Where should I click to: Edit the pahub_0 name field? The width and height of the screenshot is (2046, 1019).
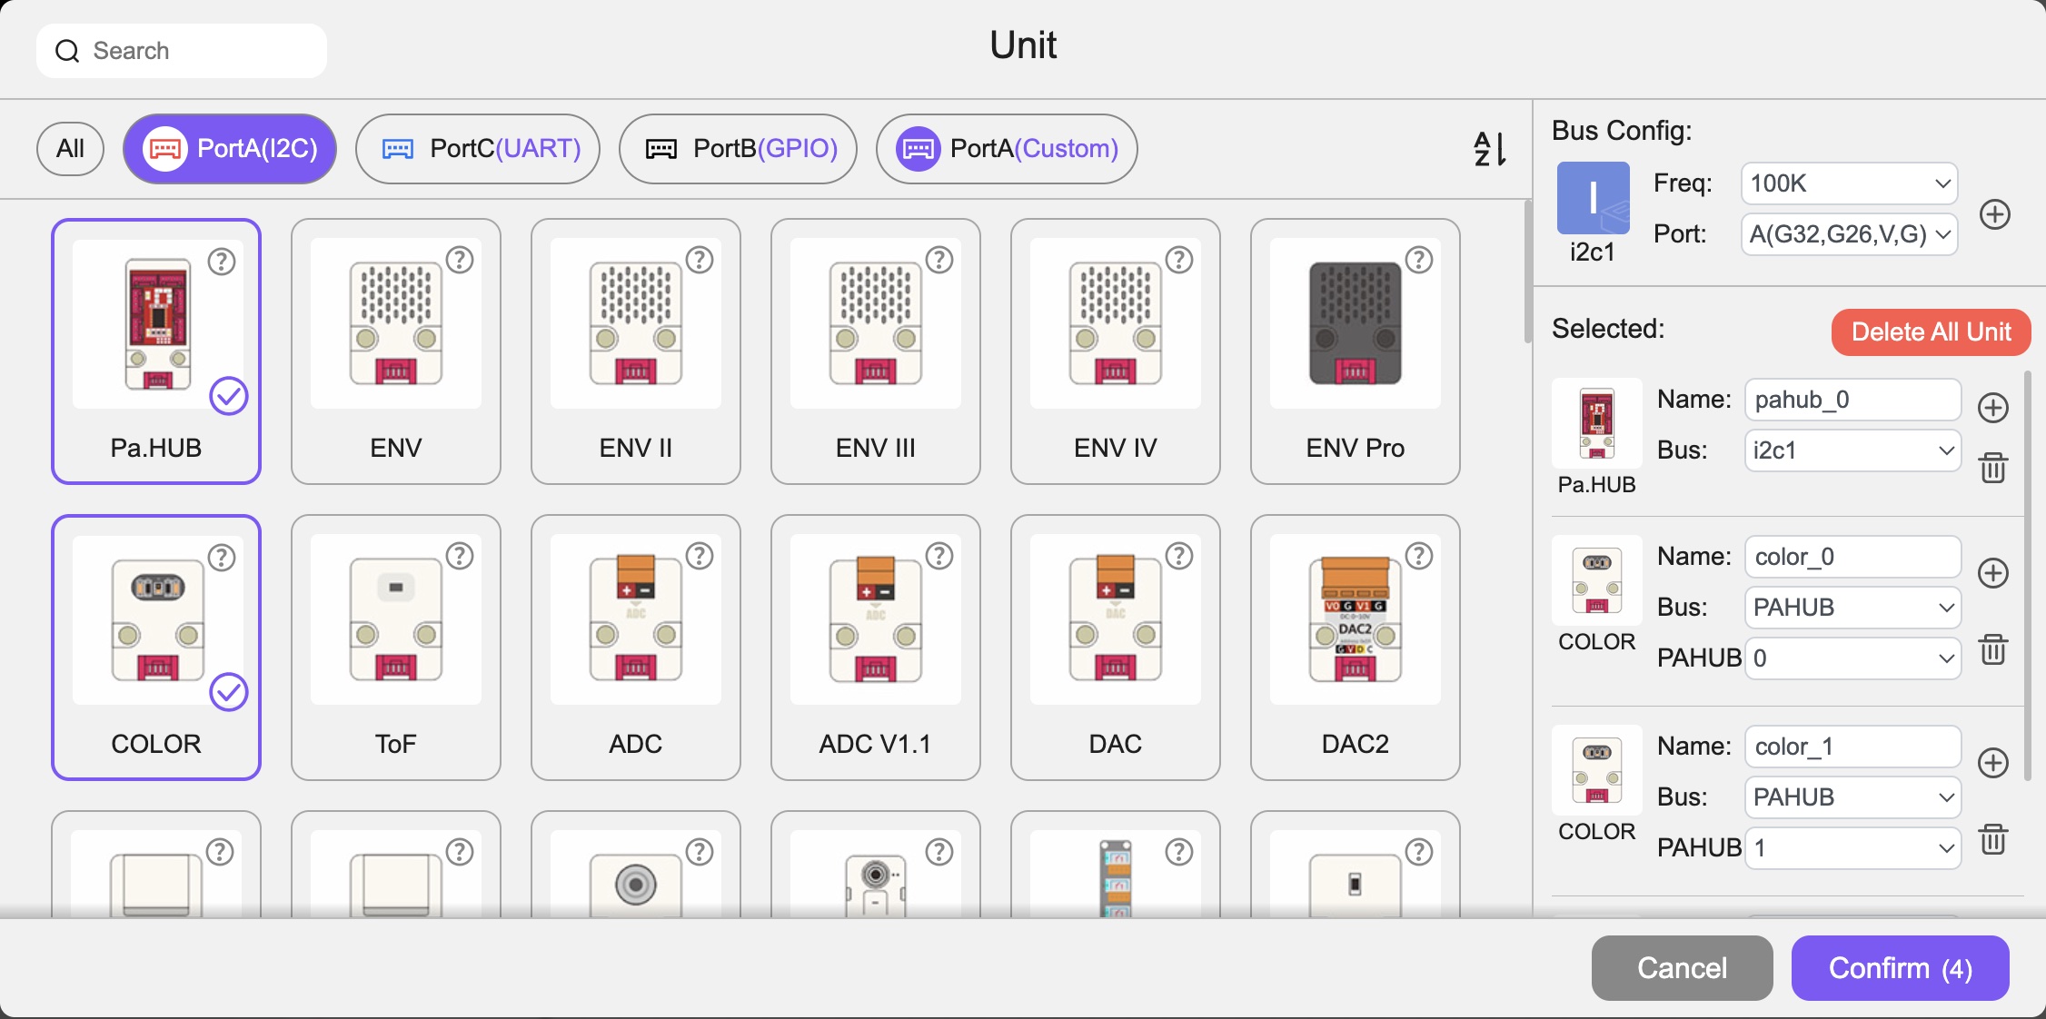pyautogui.click(x=1852, y=400)
